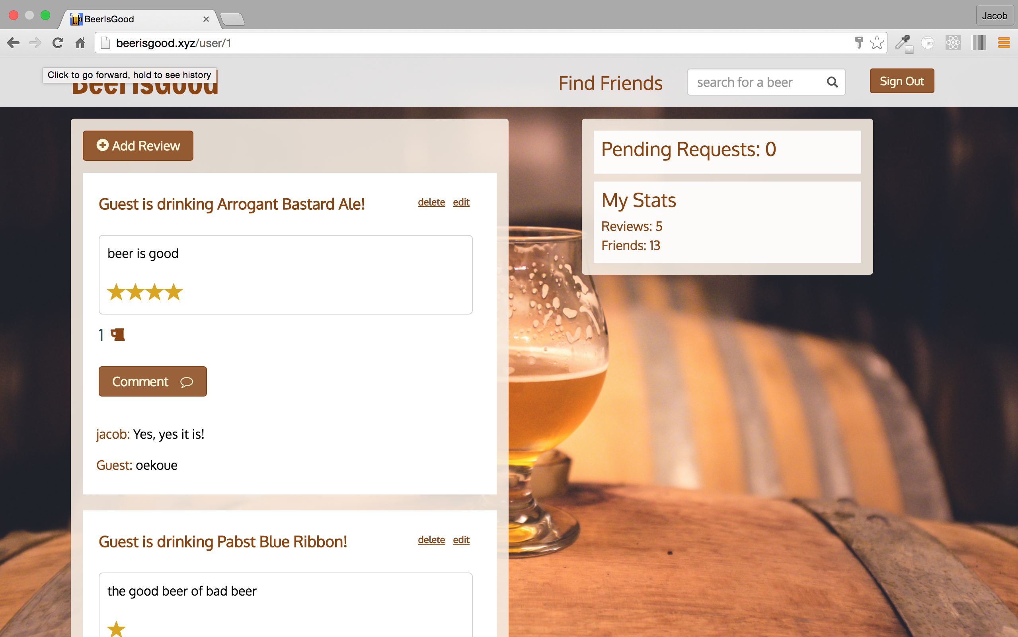Viewport: 1018px width, 637px height.
Task: Open the Find Friends page
Action: click(610, 82)
